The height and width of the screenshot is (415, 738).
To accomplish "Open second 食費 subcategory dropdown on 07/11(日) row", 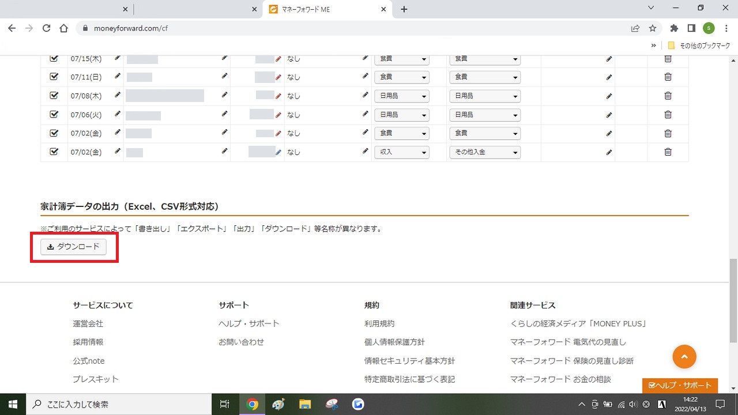I will pyautogui.click(x=485, y=77).
